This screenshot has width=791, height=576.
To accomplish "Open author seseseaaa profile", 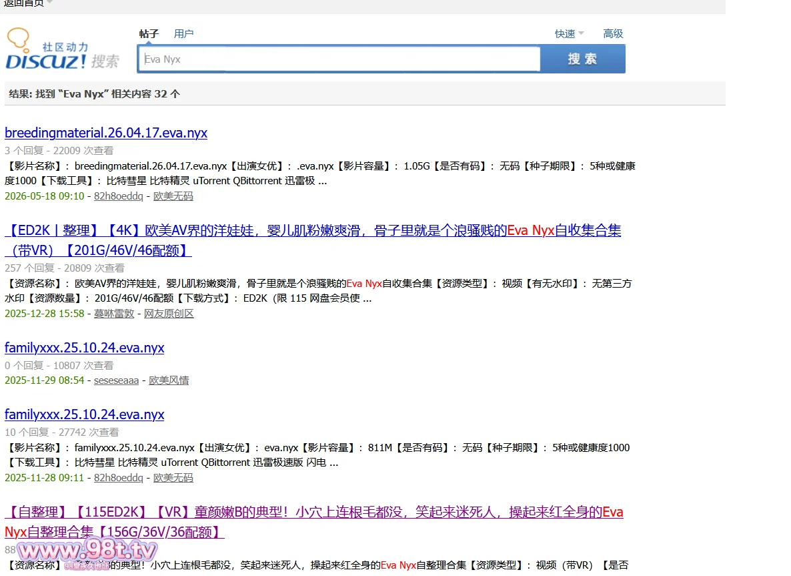I will tap(116, 380).
